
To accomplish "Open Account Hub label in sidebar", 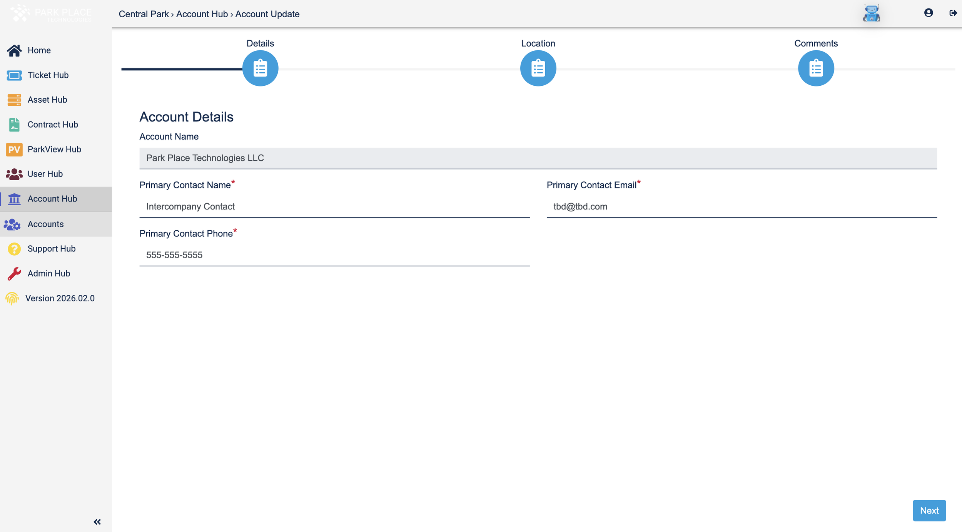I will (x=52, y=199).
